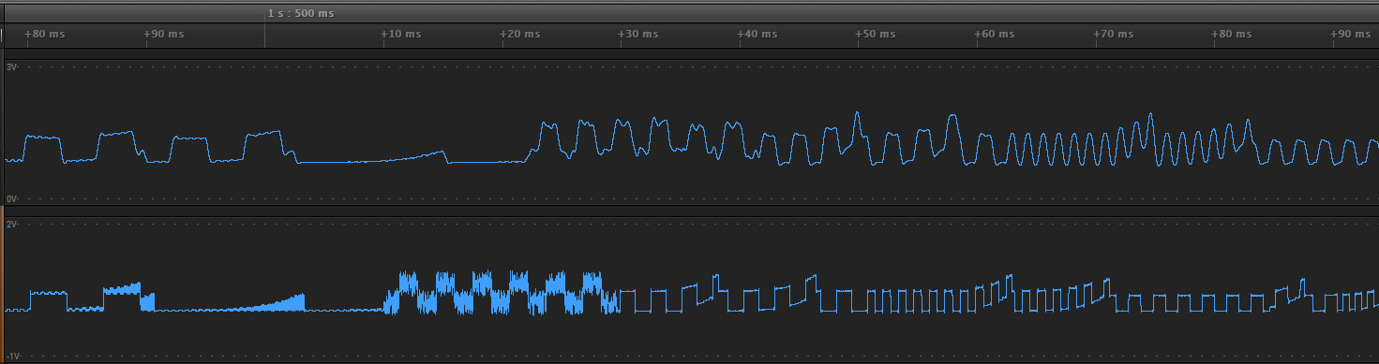This screenshot has width=1379, height=364.
Task: Click the +90 ms label after the +70 ms mark
Action: 1352,34
